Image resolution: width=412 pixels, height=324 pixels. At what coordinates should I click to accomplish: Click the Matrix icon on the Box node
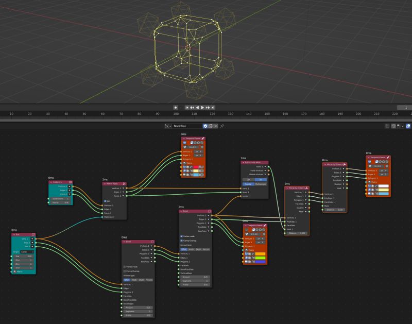[14, 271]
